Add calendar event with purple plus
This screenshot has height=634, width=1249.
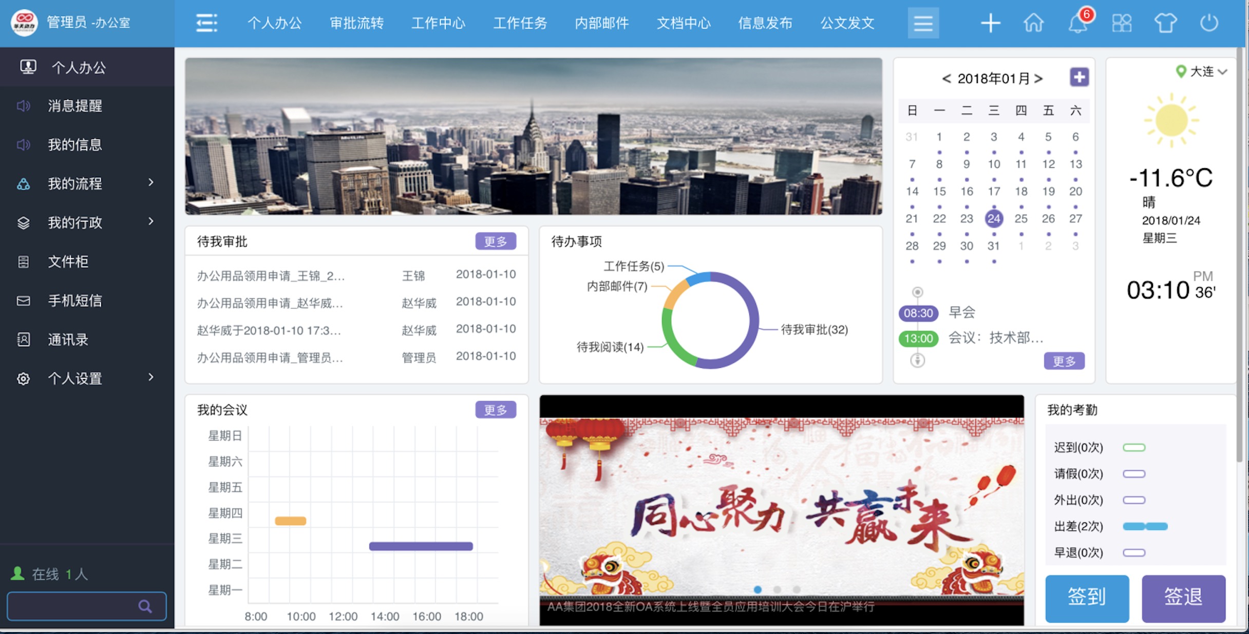[x=1079, y=77]
